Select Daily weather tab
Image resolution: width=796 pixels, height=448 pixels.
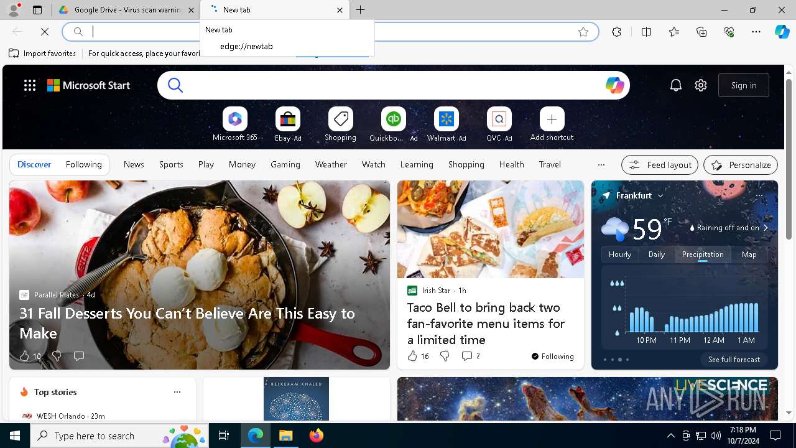(657, 254)
